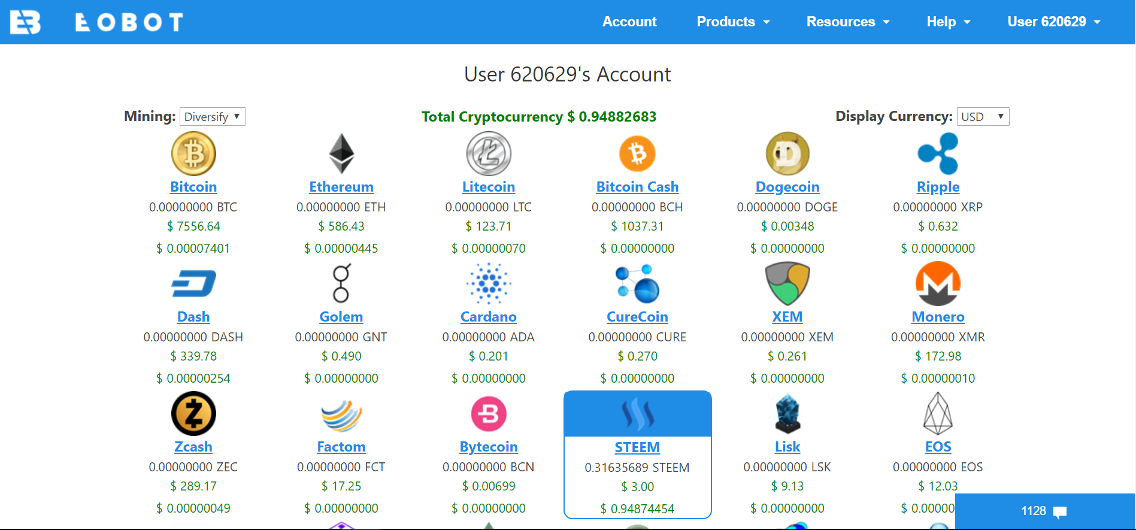The image size is (1136, 530).
Task: Open the Bitcoin link
Action: (193, 187)
